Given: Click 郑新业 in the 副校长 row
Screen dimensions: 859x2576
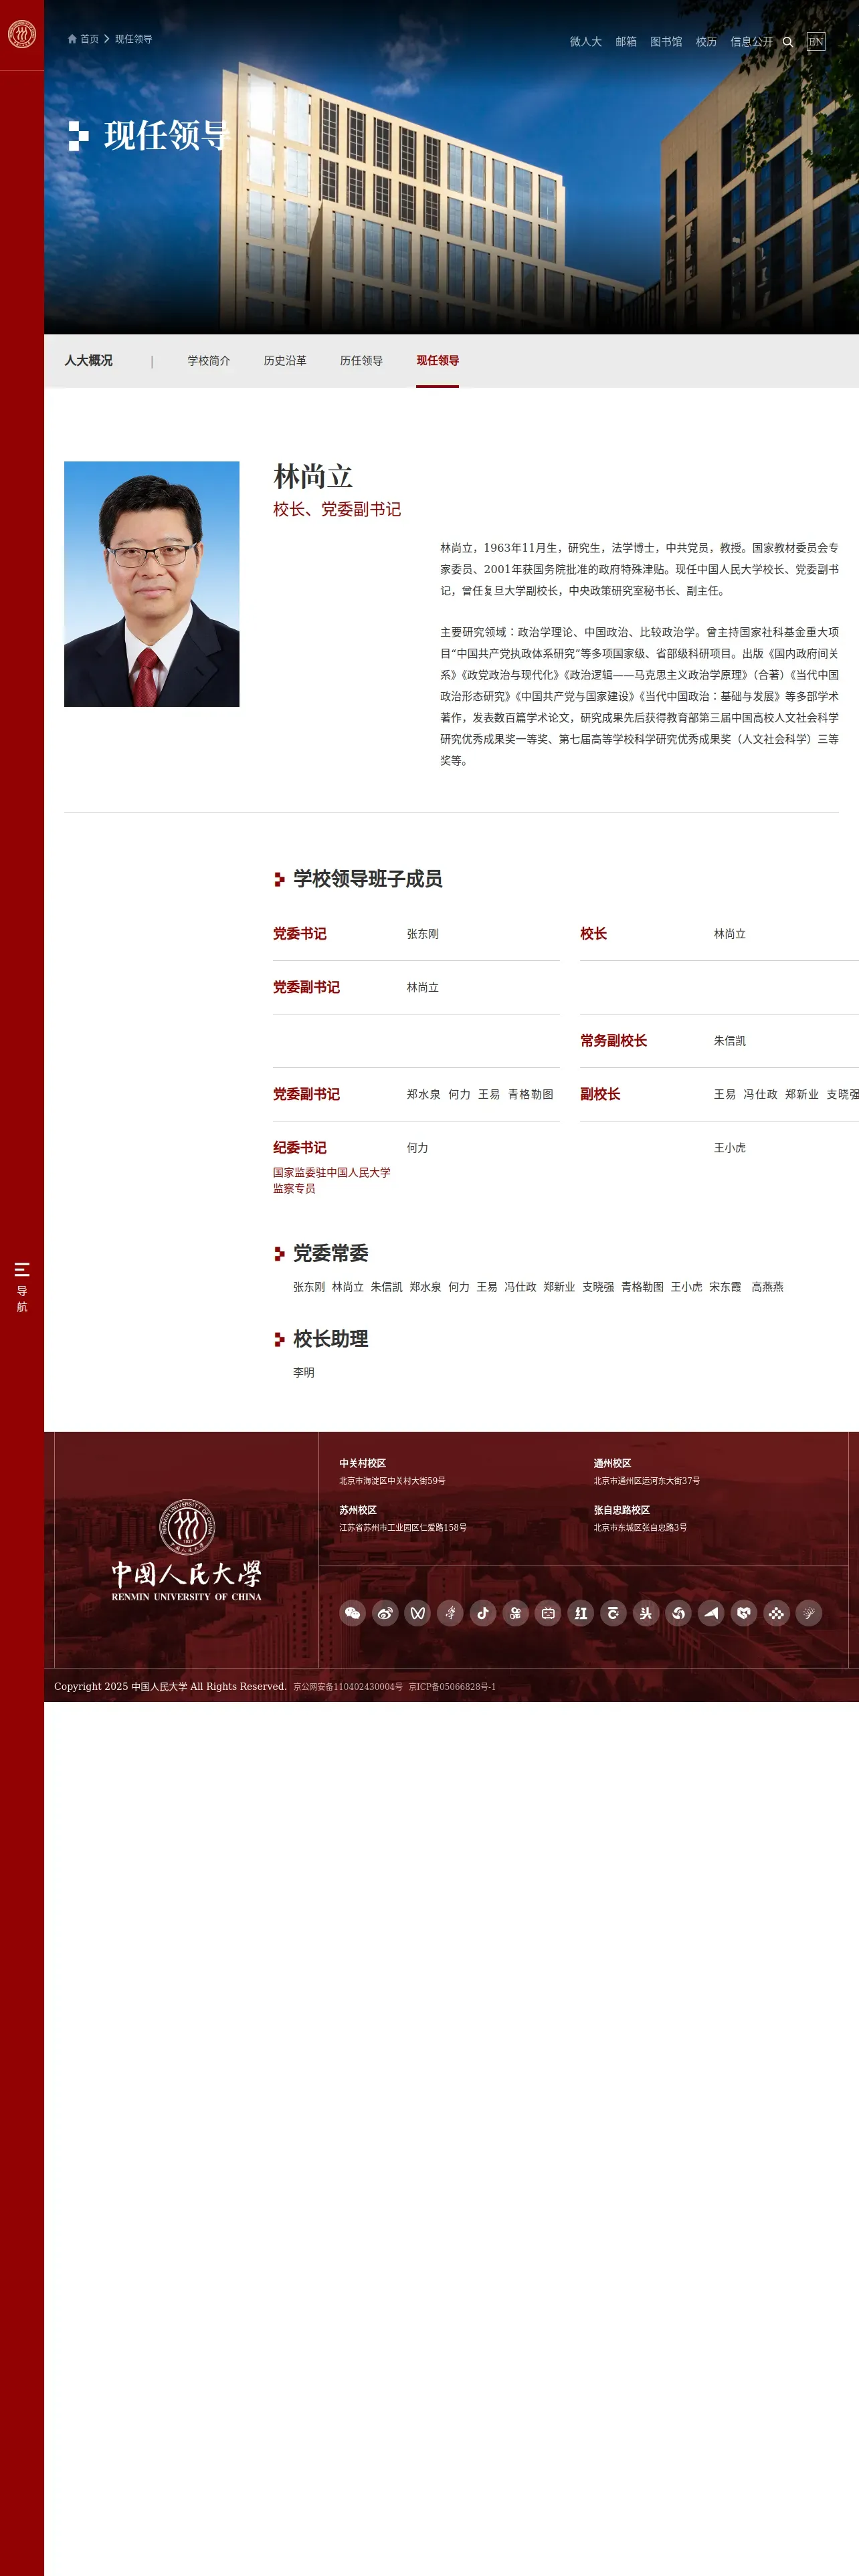Looking at the screenshot, I should point(802,1095).
